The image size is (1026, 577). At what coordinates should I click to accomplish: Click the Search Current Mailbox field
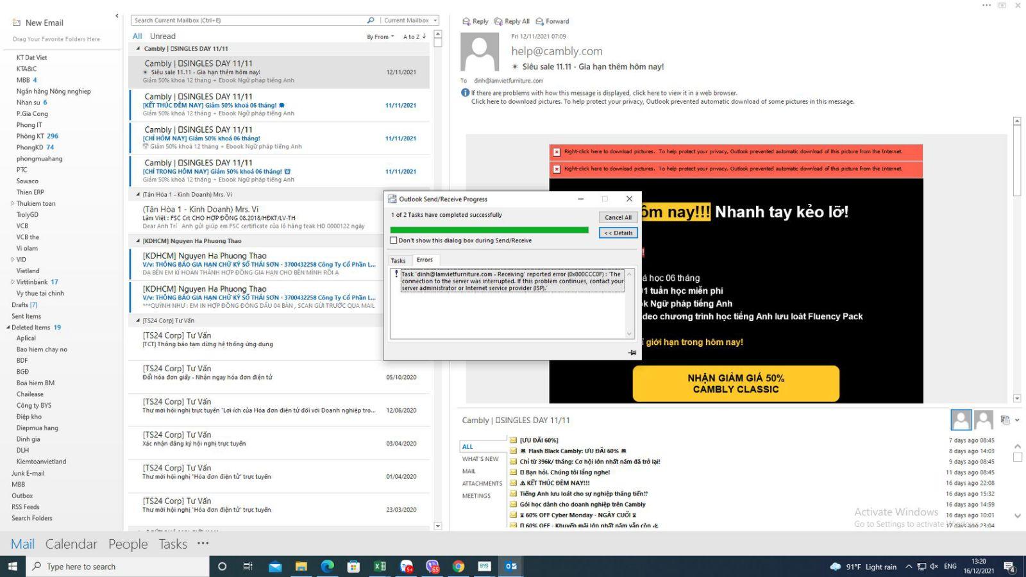click(249, 21)
